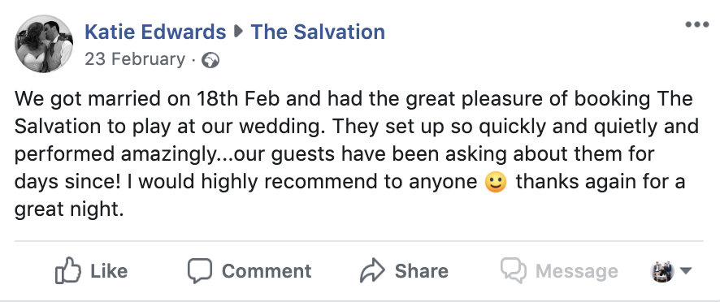Select the Comment text label
This screenshot has width=720, height=302.
(267, 271)
